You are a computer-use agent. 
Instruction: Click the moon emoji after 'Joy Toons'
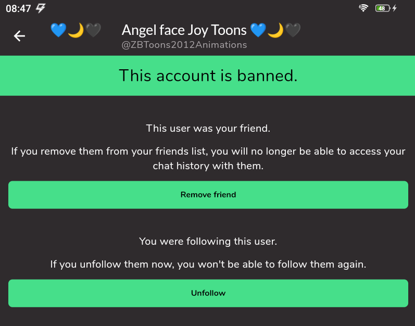pos(275,30)
